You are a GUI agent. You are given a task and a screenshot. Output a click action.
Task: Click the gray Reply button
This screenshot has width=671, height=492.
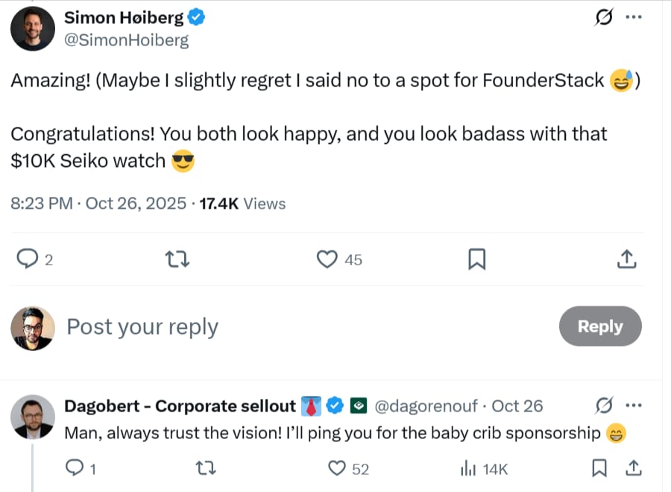[x=599, y=327]
